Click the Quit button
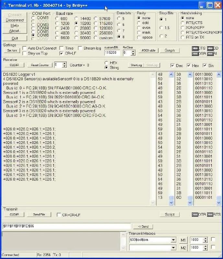Viewport: 223px width, 259px height. 15,38
